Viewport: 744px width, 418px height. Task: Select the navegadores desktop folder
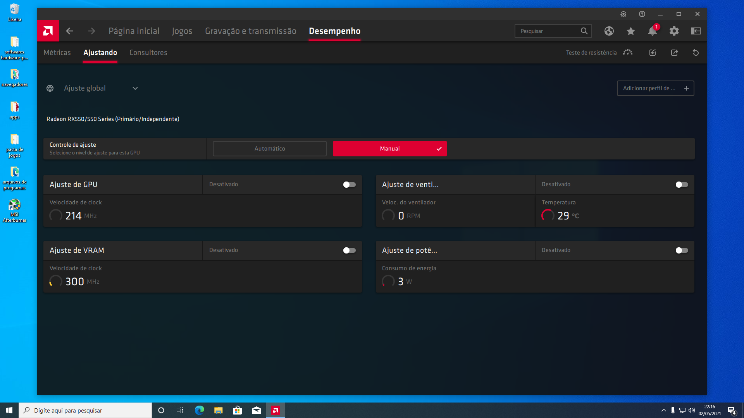point(15,78)
